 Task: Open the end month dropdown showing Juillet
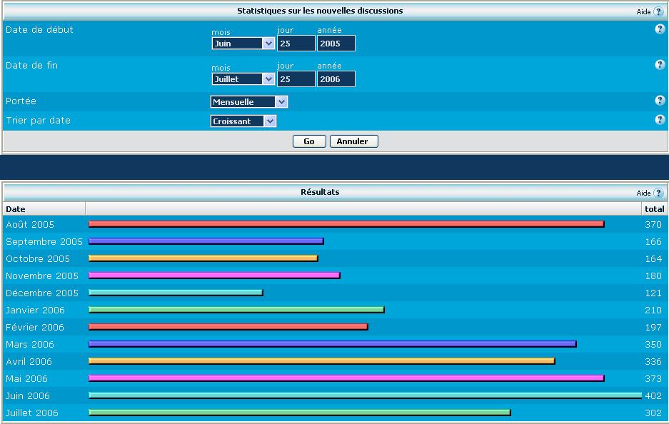click(243, 79)
